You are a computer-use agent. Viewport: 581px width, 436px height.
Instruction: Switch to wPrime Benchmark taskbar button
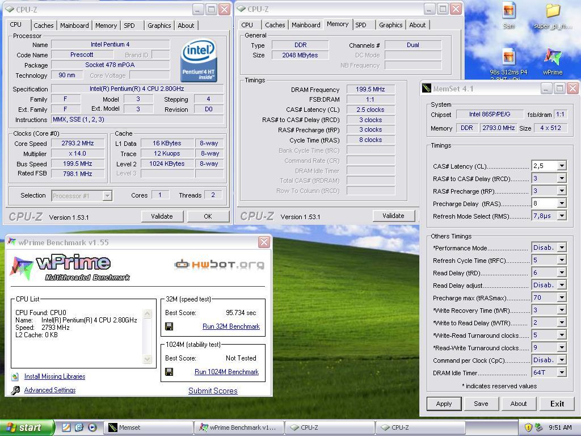pos(239,427)
